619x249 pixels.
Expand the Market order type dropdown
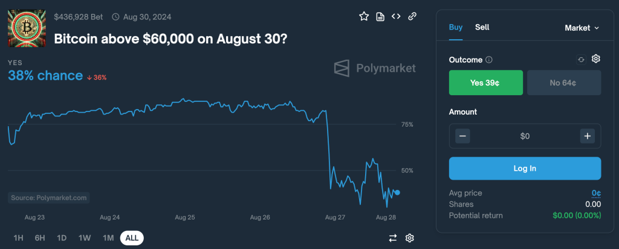582,28
